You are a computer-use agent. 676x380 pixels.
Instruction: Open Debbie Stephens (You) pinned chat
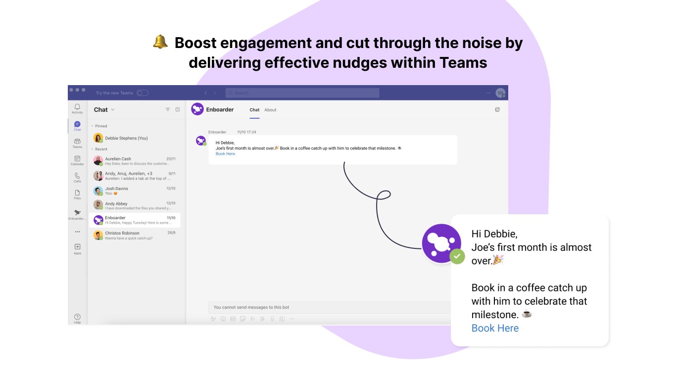coord(135,138)
